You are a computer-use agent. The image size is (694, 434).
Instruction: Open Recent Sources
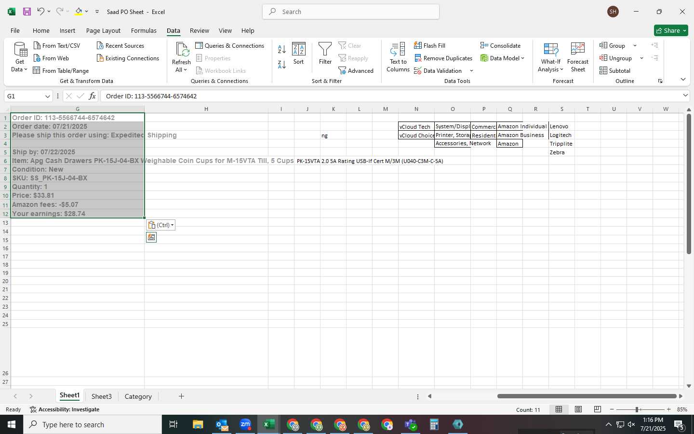pyautogui.click(x=120, y=45)
